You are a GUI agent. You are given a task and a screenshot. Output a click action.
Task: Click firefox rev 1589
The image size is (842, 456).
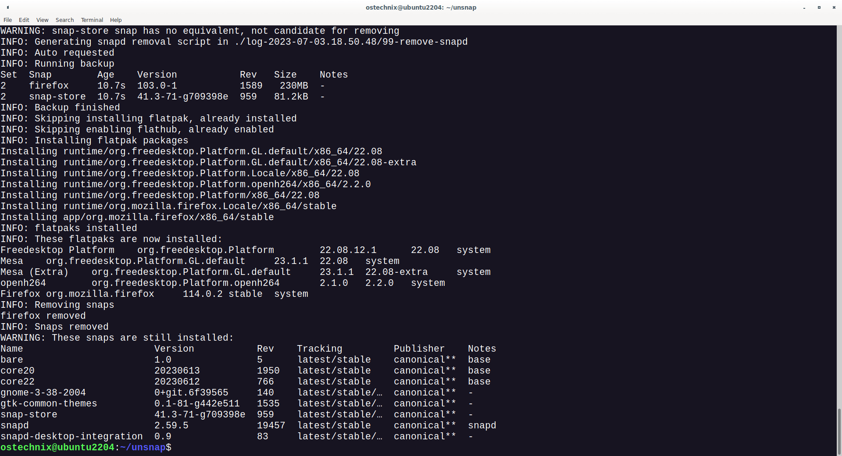(251, 85)
